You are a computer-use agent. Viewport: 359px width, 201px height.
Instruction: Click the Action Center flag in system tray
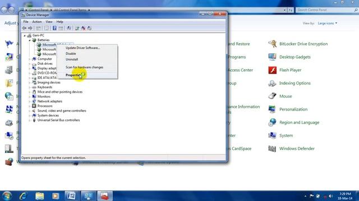312,196
